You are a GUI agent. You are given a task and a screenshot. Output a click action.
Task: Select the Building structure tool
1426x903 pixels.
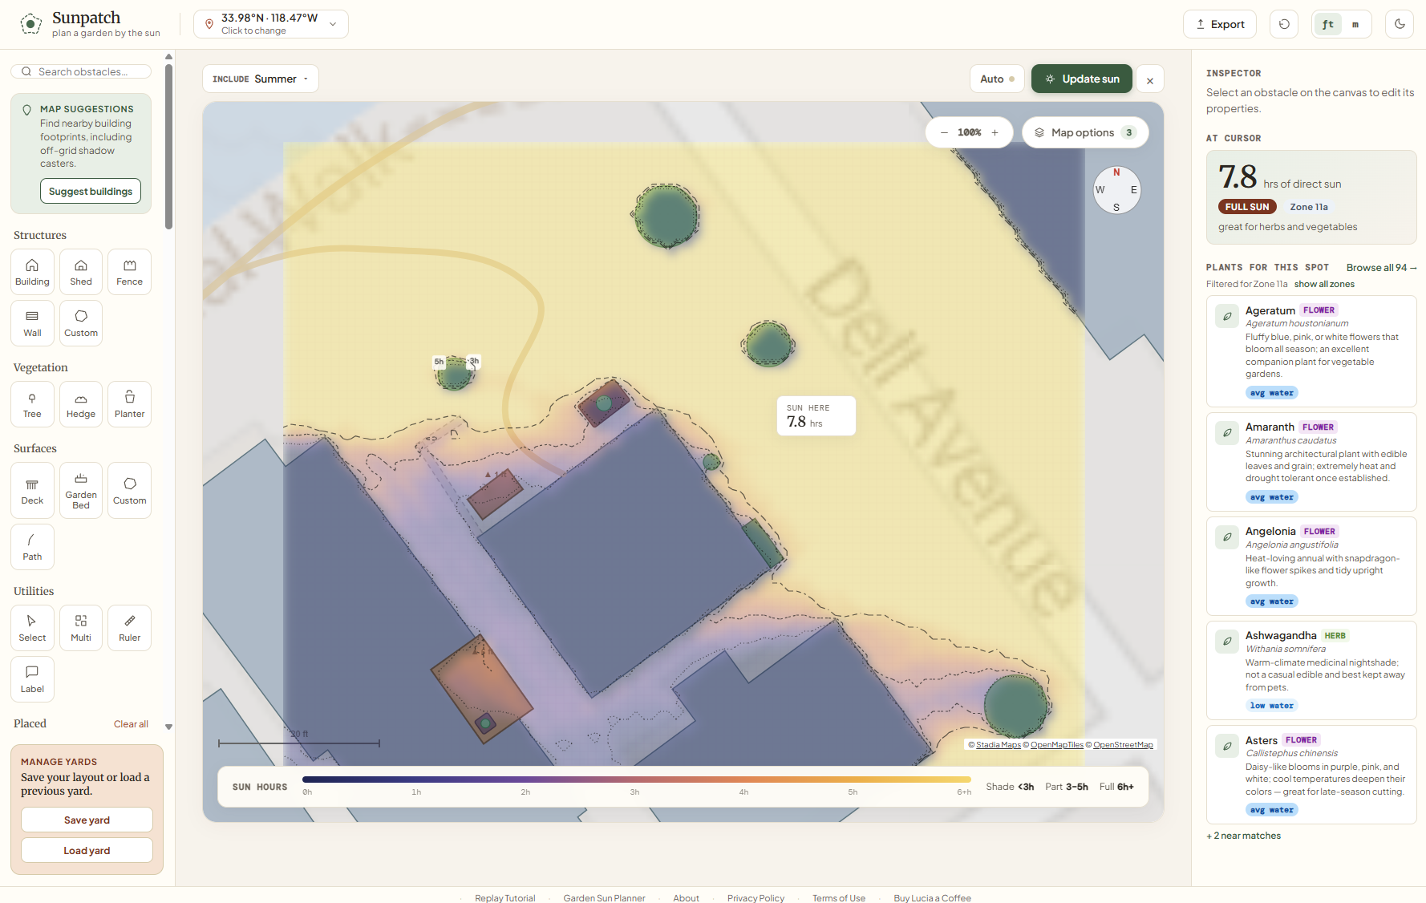[x=32, y=272]
